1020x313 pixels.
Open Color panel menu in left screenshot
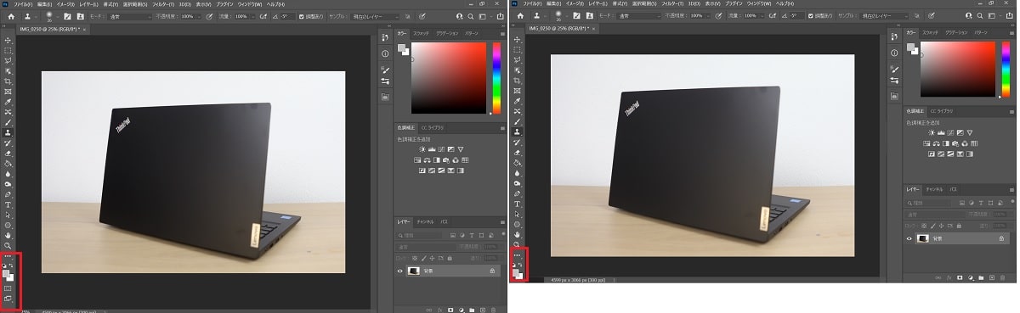pos(501,33)
